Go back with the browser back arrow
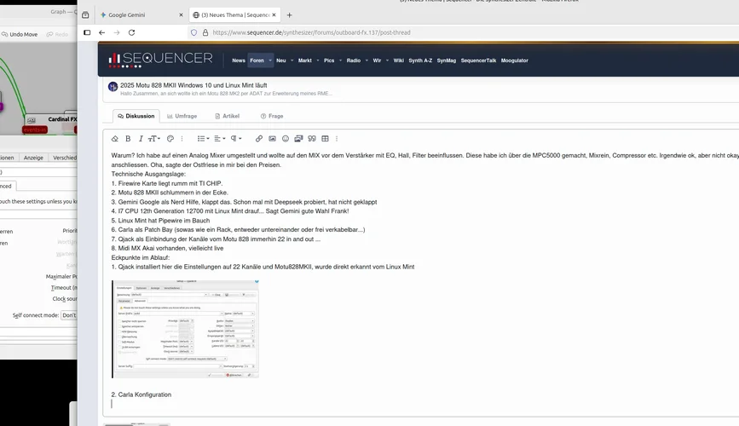Viewport: 739px width, 426px height. point(101,32)
